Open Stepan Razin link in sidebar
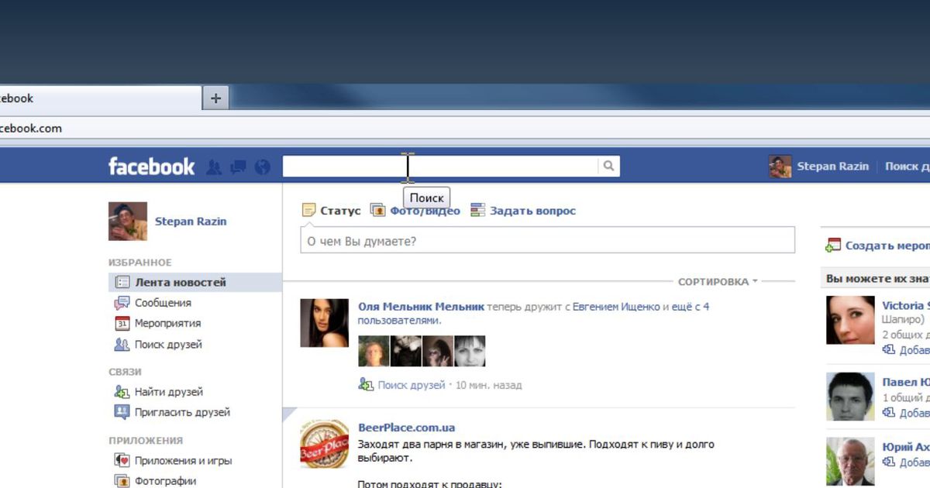This screenshot has width=930, height=488. pos(191,222)
